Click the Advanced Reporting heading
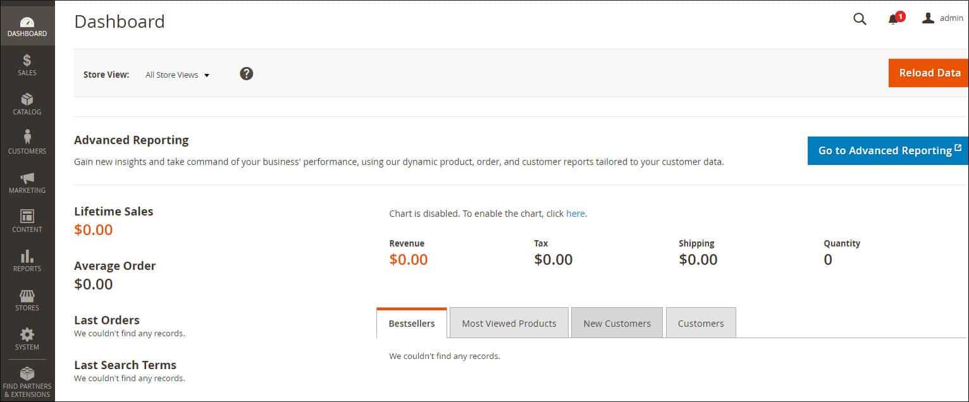 click(132, 140)
